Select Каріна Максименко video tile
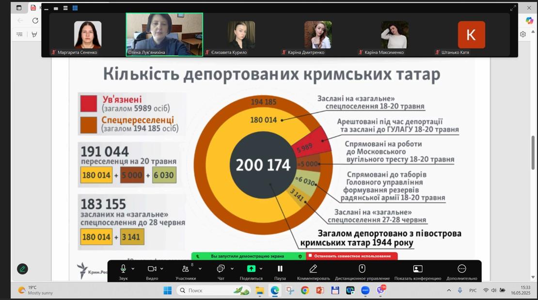 coord(395,34)
